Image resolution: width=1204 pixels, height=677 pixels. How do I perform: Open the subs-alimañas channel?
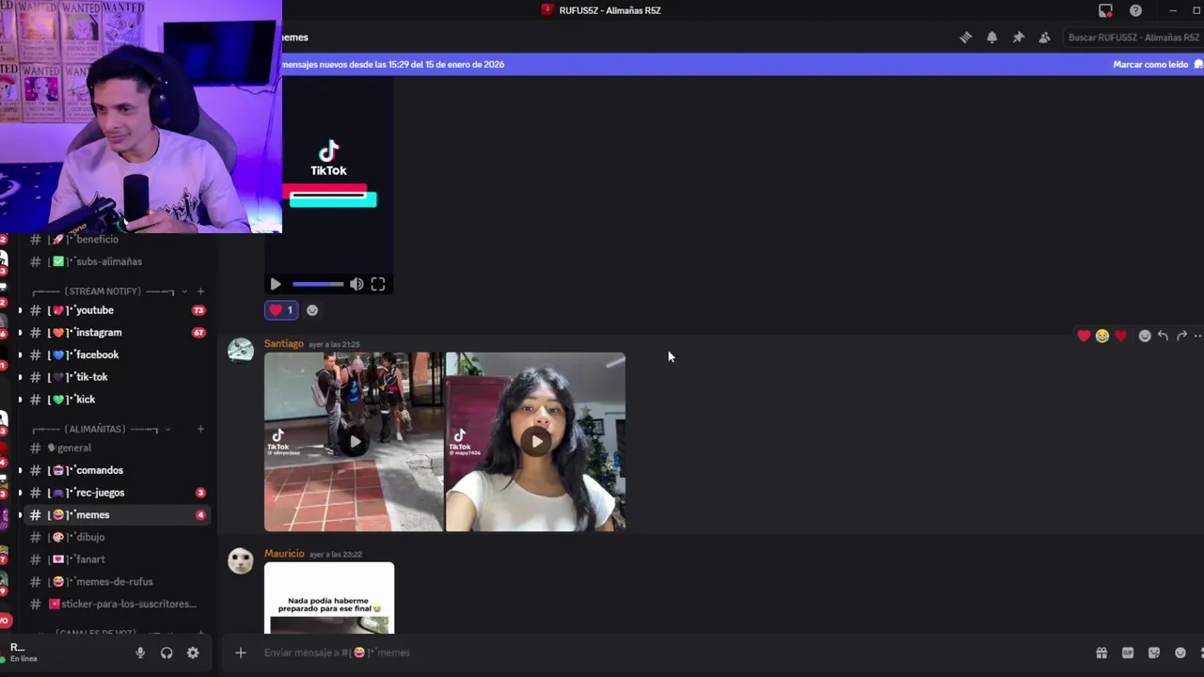117,261
